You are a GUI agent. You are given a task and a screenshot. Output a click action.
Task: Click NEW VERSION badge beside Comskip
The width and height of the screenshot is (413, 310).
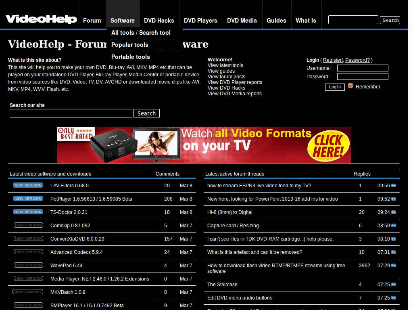pyautogui.click(x=28, y=225)
